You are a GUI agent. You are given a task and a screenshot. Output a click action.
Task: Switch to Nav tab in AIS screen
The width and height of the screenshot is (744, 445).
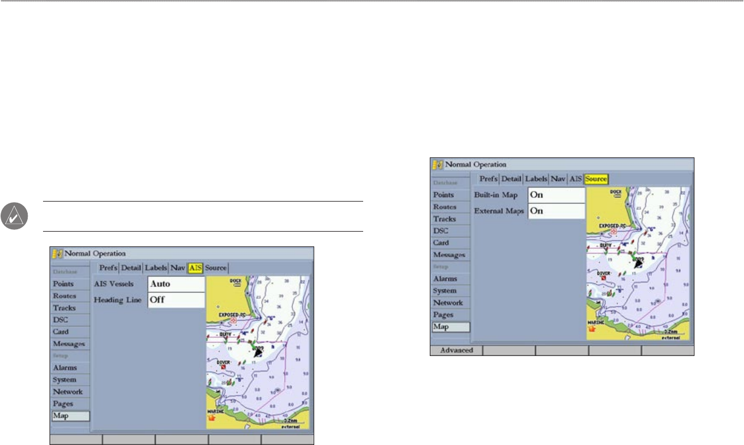point(178,268)
